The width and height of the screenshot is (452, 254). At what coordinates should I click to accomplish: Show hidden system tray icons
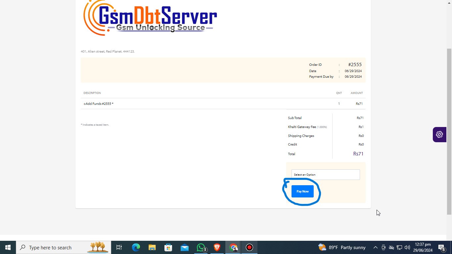coord(375,247)
